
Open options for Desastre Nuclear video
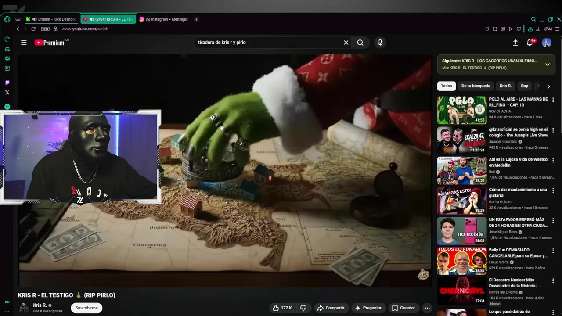click(553, 280)
